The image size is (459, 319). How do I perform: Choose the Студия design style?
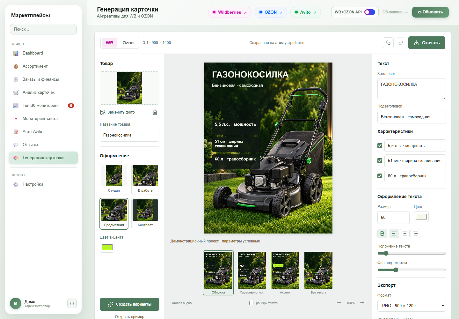[114, 179]
